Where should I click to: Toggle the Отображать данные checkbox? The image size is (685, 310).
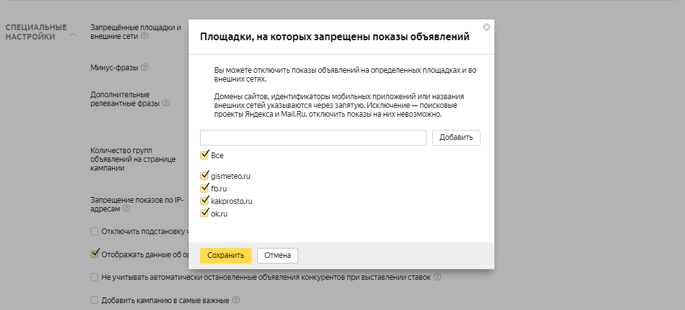tap(94, 254)
